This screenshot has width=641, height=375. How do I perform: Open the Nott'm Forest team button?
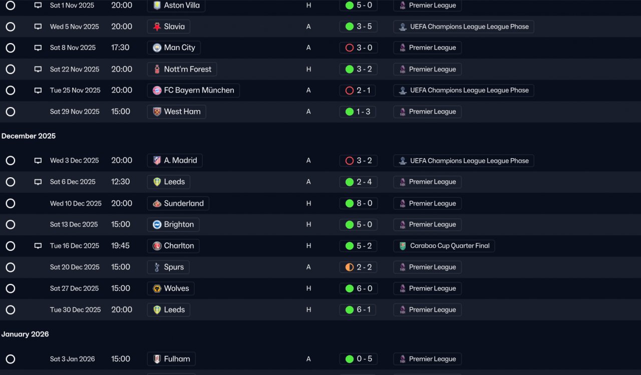182,69
